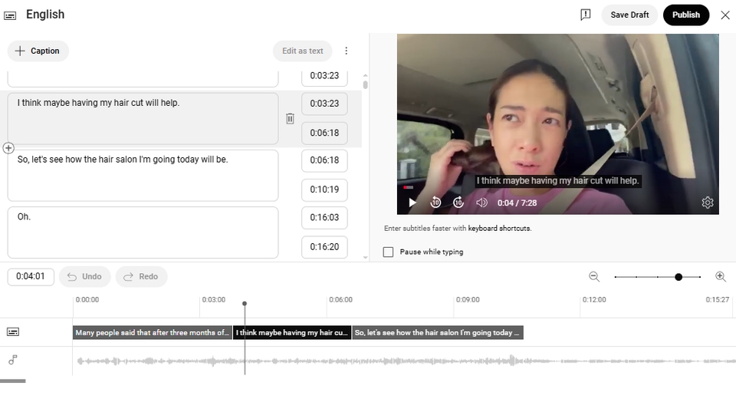Viewport: 736px width, 402px height.
Task: Change the 0:10:19 end time field
Action: click(x=324, y=189)
